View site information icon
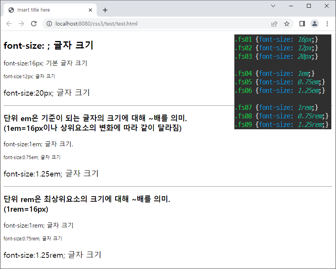This screenshot has width=336, height=269. click(x=49, y=24)
